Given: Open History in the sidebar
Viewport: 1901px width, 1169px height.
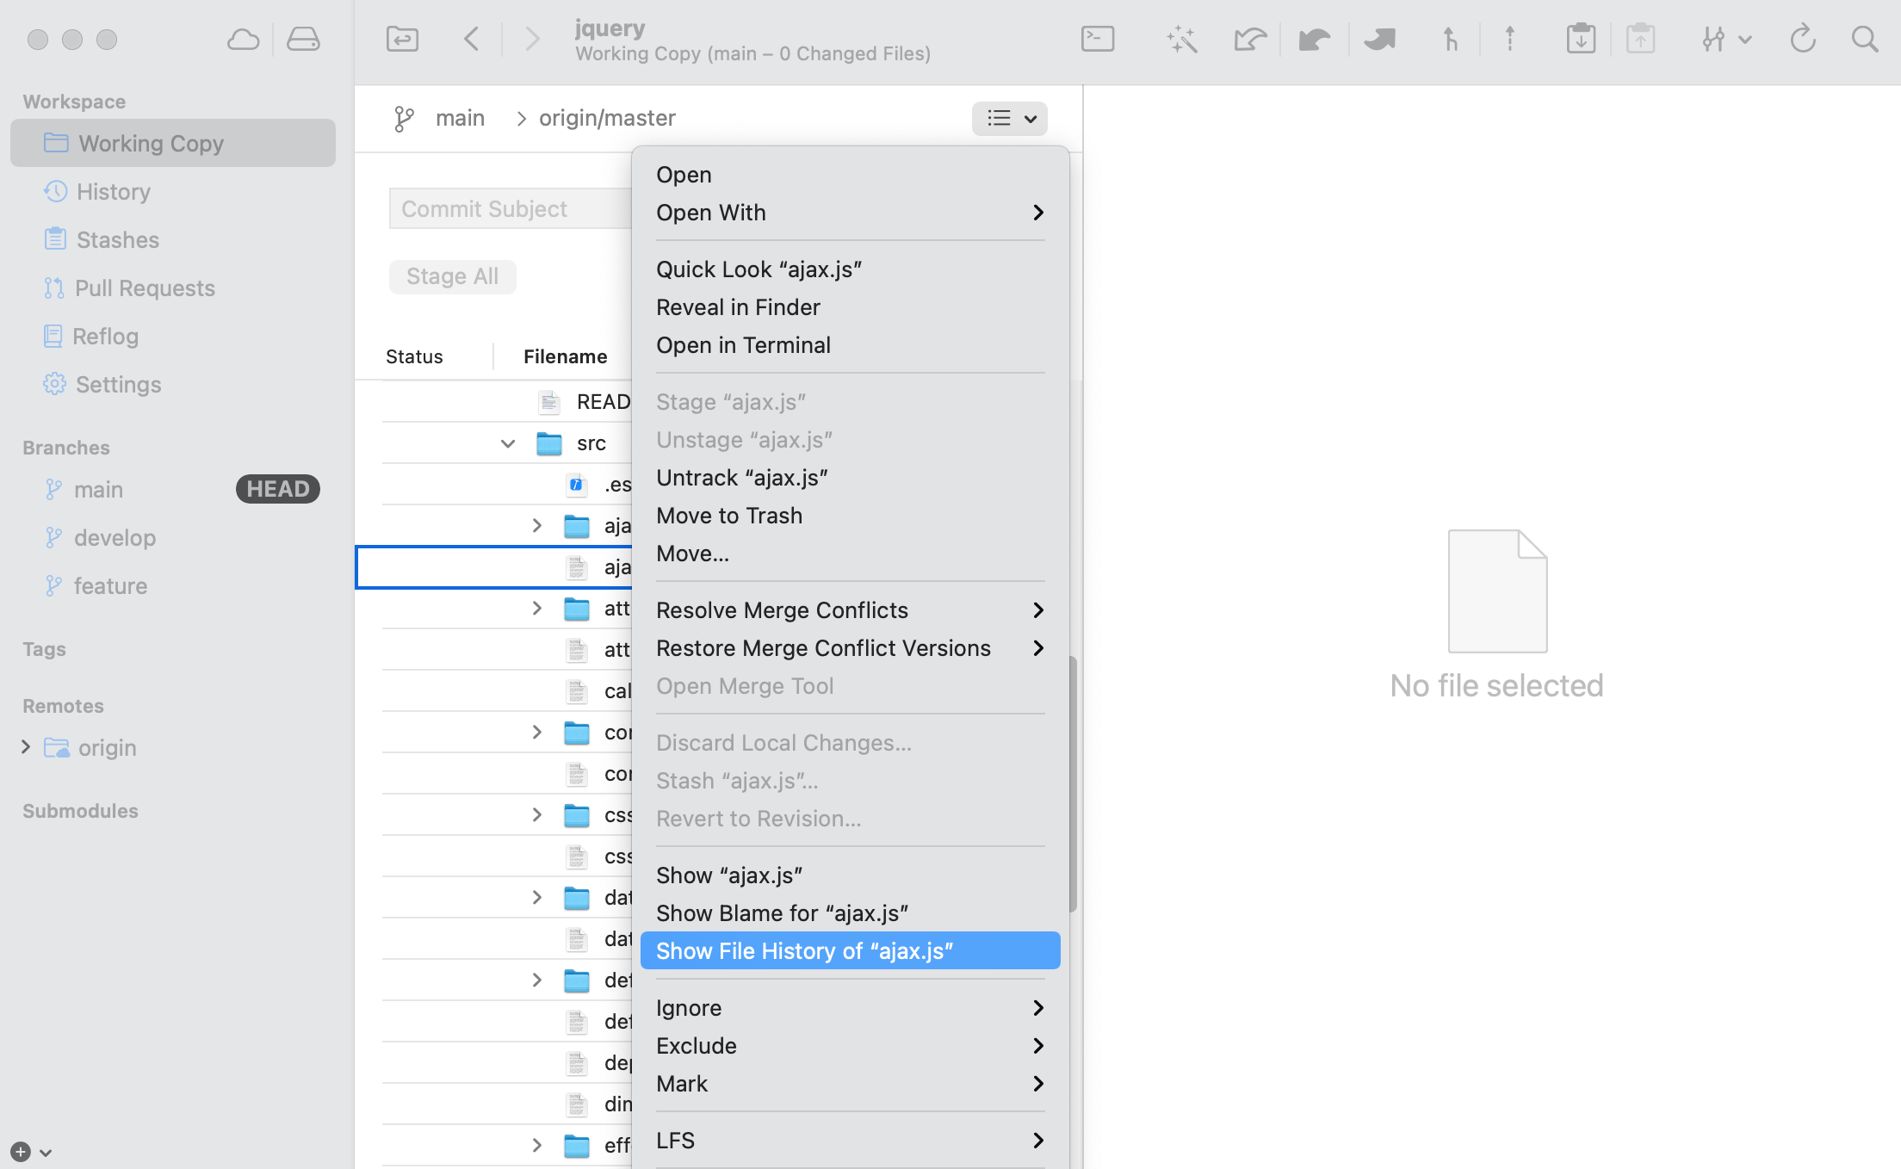Looking at the screenshot, I should point(113,192).
